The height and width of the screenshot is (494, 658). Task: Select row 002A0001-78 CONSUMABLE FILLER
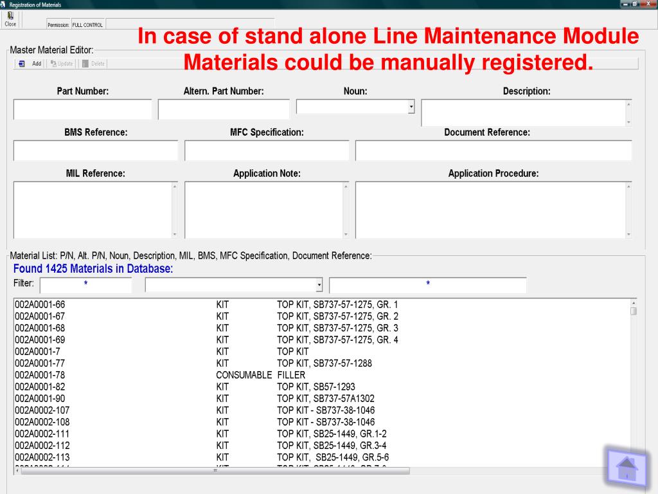(x=322, y=375)
